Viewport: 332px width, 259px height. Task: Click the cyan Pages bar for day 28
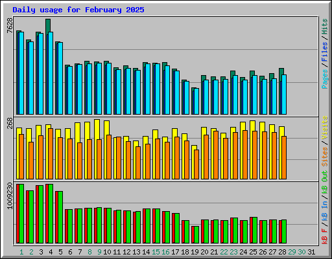[x=284, y=95]
